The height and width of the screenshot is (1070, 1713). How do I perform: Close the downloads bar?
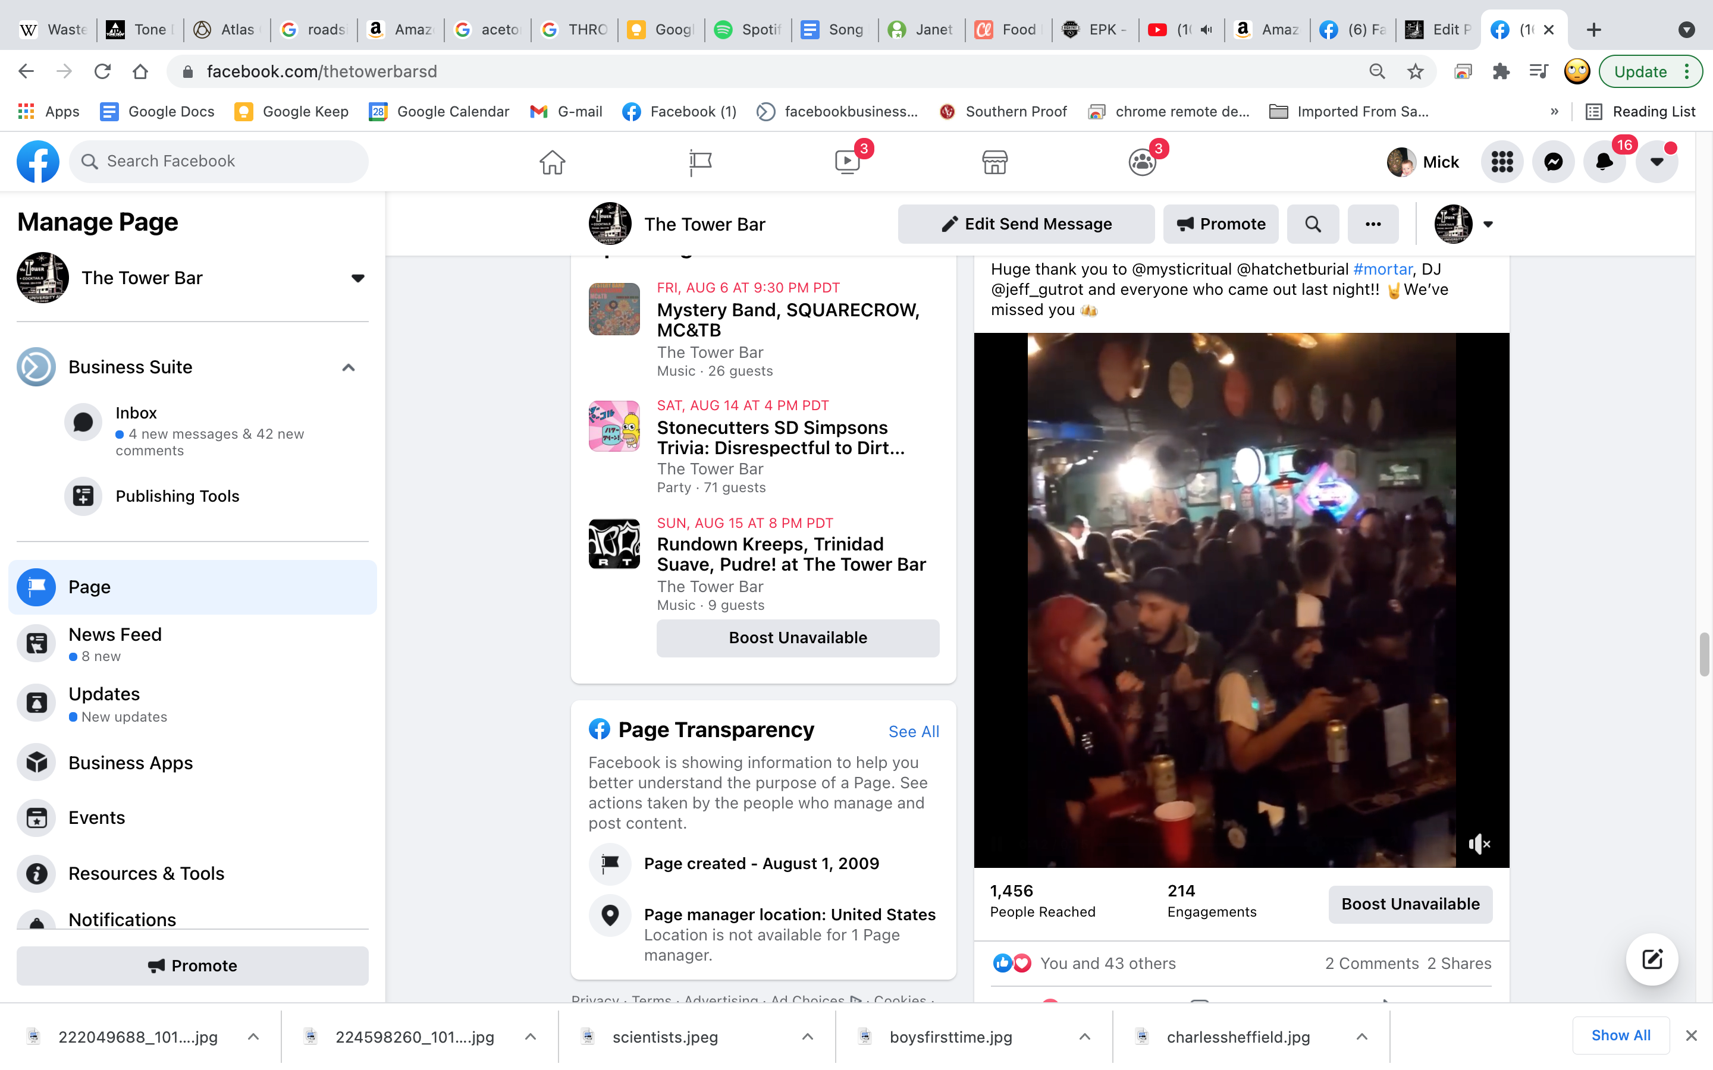pyautogui.click(x=1691, y=1036)
